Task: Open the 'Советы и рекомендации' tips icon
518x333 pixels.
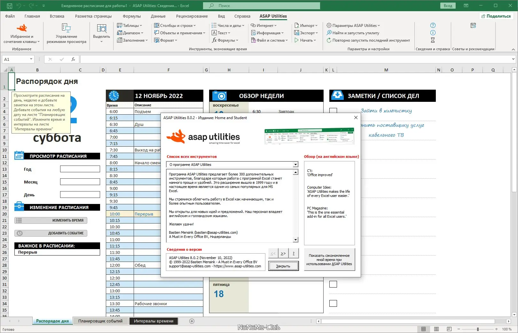Action: coord(473,25)
